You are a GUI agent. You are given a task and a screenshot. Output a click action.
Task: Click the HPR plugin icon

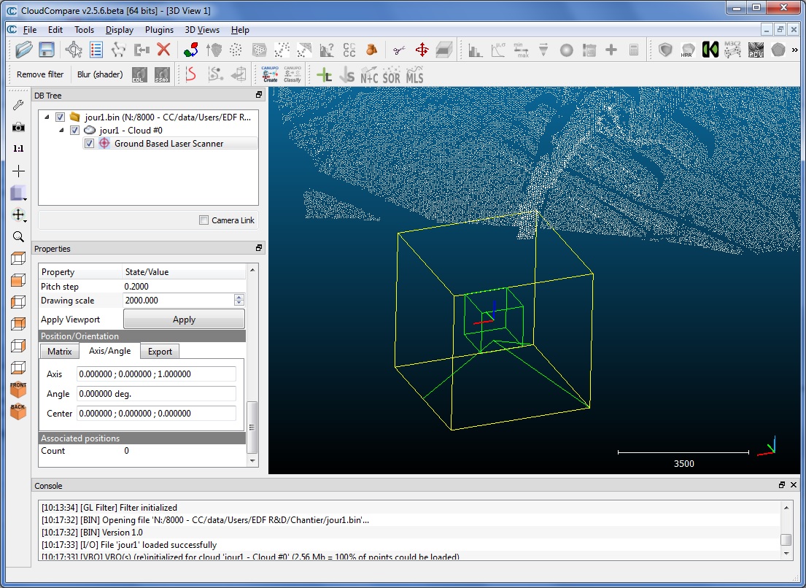(x=687, y=50)
